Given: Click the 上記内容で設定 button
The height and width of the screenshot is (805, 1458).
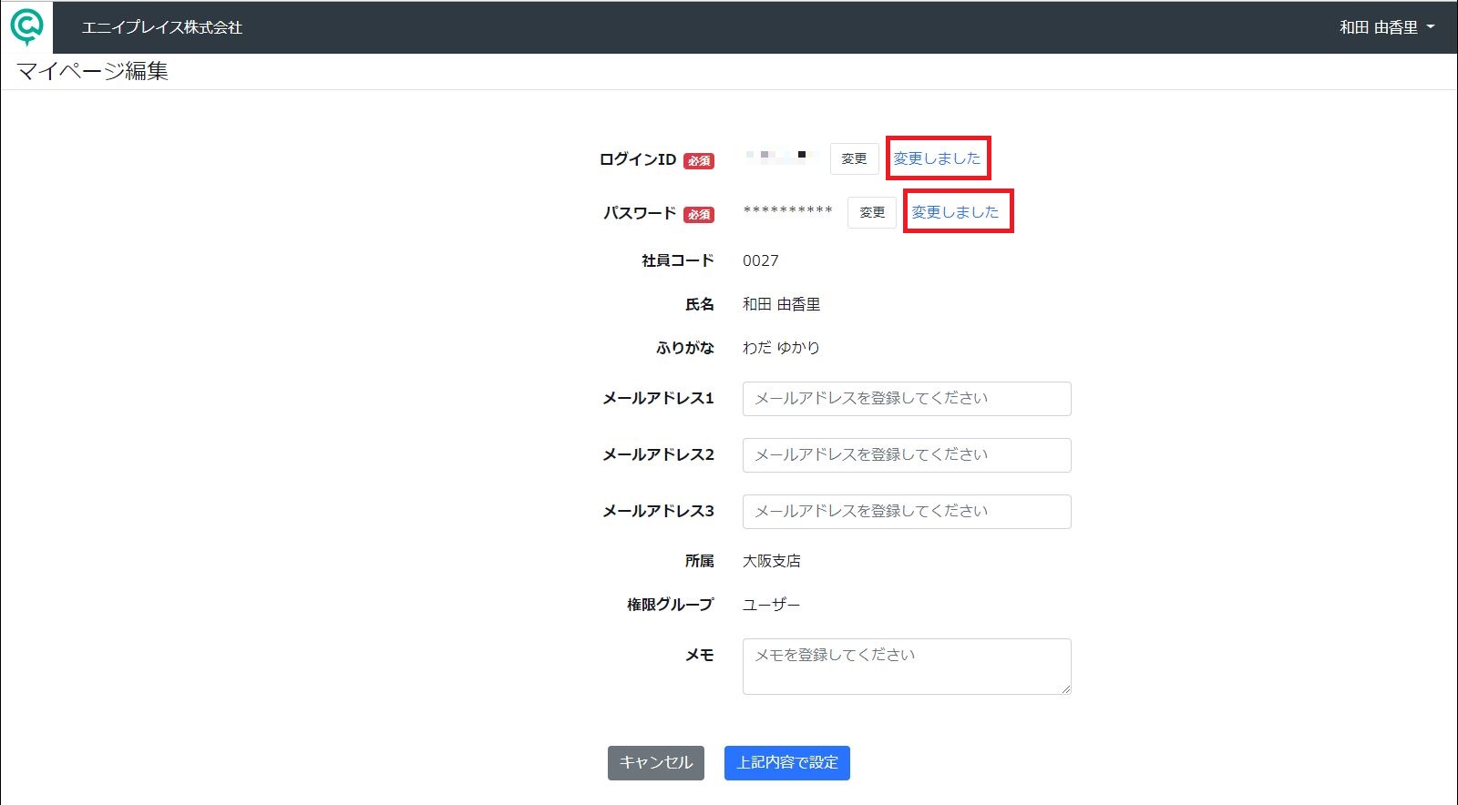Looking at the screenshot, I should pyautogui.click(x=787, y=763).
